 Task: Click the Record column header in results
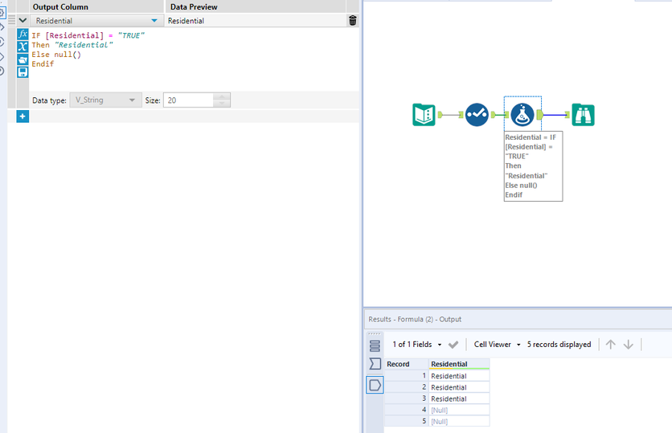[x=406, y=364]
